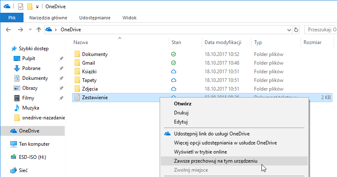Click the 2 KB size cell
Image resolution: width=337 pixels, height=177 pixels.
coord(326,98)
